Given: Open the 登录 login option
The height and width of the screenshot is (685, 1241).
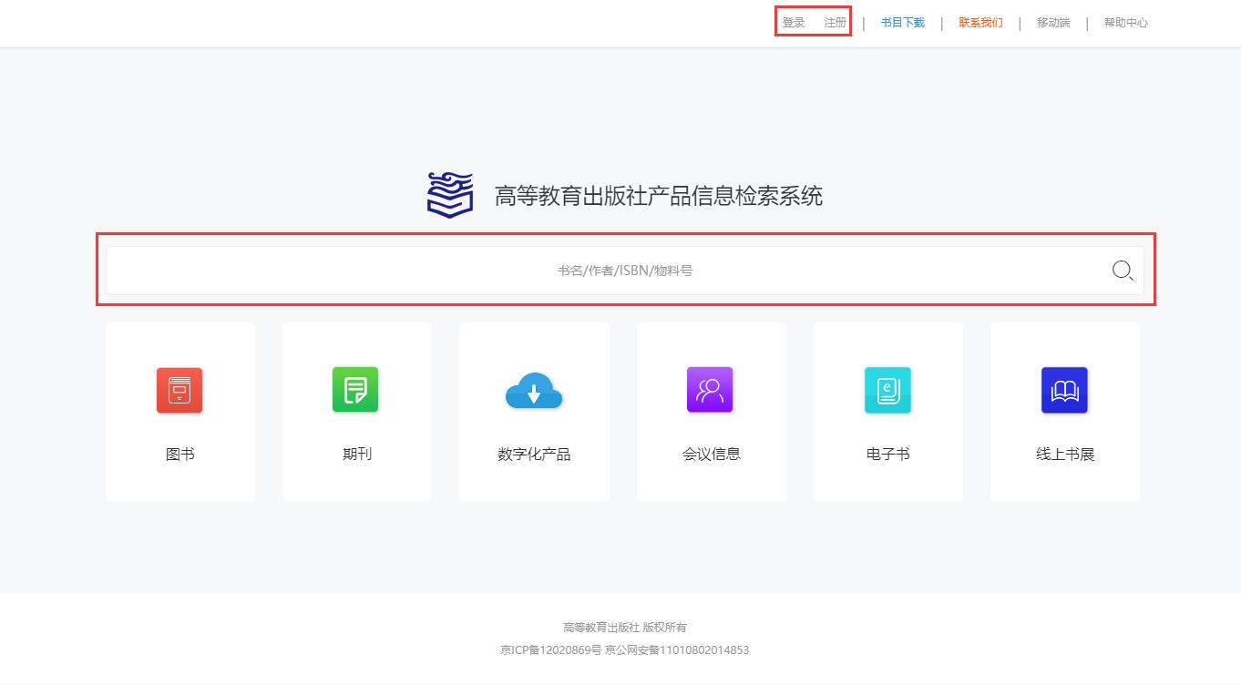Looking at the screenshot, I should tap(792, 23).
